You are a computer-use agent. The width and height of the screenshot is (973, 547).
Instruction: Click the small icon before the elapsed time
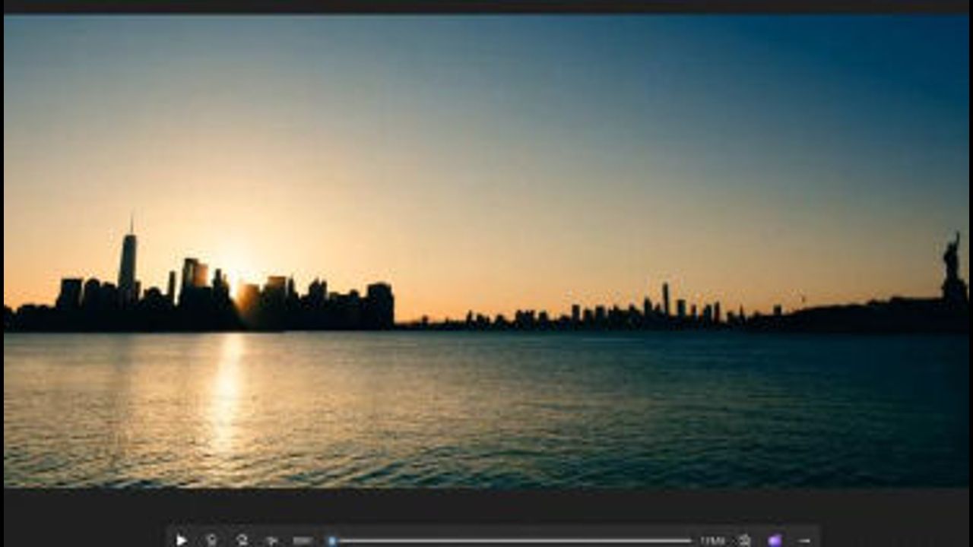[271, 540]
